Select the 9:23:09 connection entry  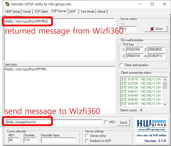click(142, 83)
